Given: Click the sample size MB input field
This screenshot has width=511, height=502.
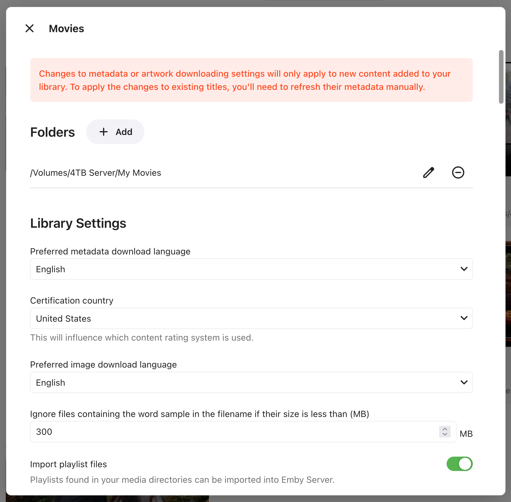Looking at the screenshot, I should (x=243, y=432).
